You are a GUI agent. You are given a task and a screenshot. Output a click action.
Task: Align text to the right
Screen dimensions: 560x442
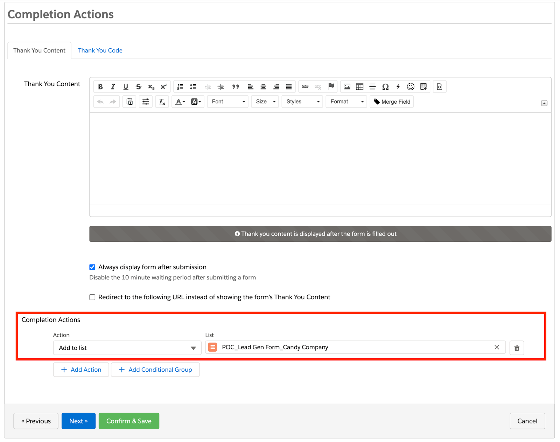(276, 86)
